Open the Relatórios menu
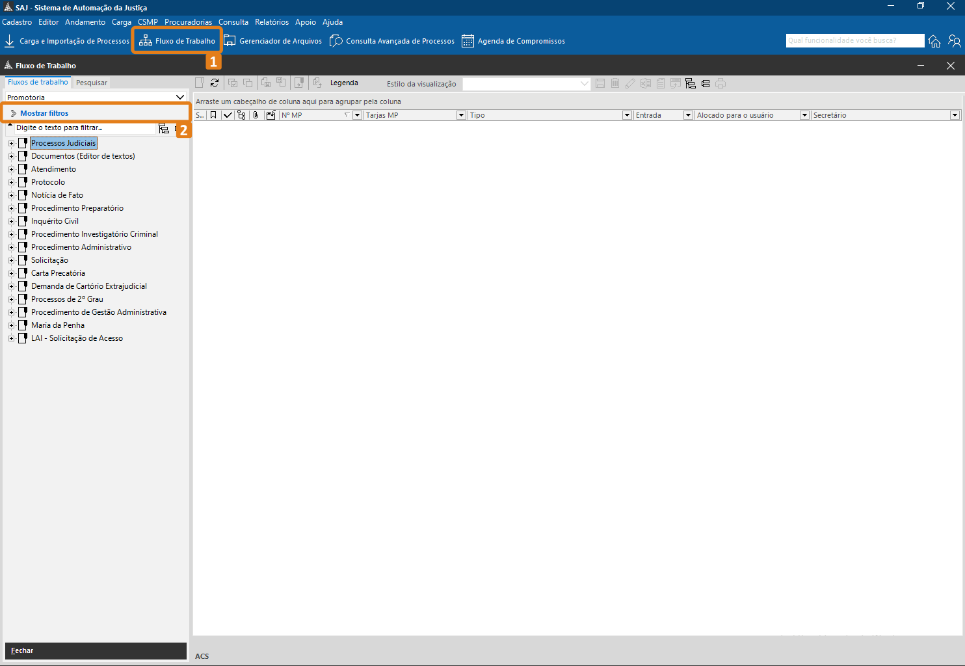 pos(272,22)
